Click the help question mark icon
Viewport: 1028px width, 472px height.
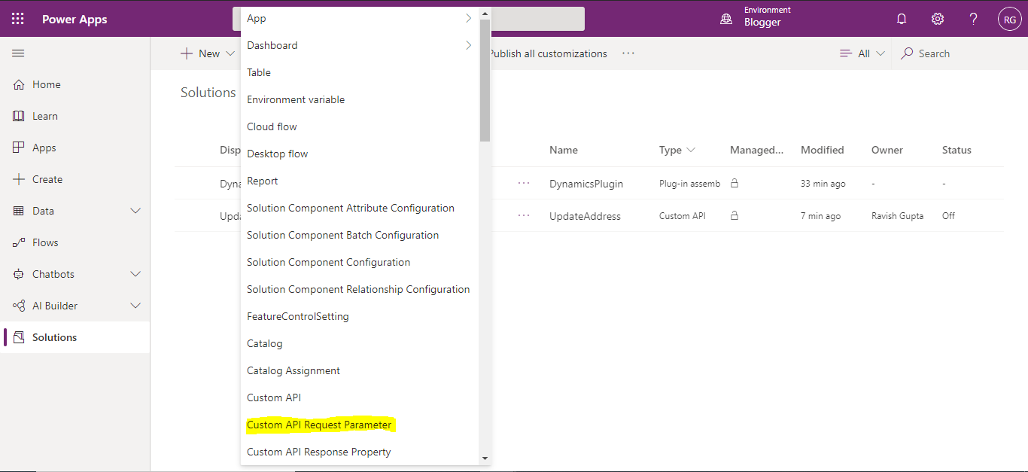(973, 18)
